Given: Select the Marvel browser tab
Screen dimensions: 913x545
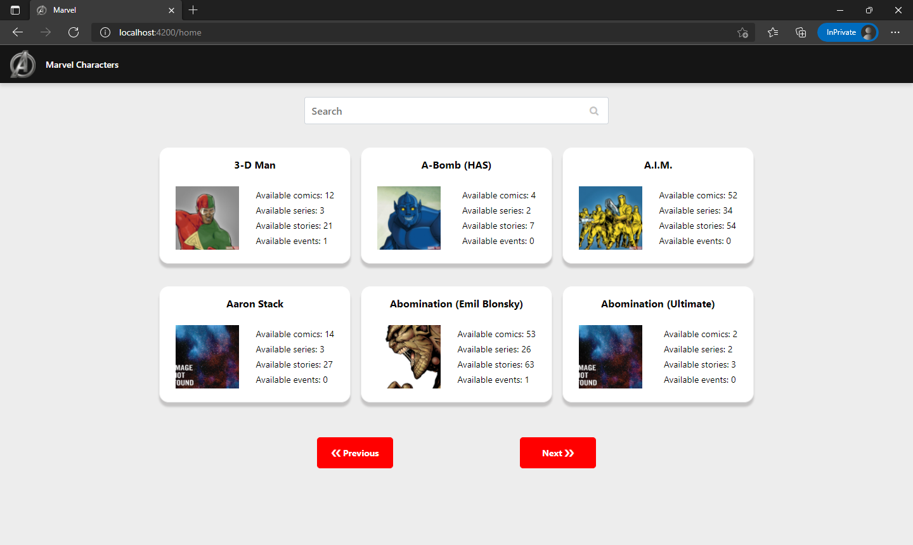Looking at the screenshot, I should pos(106,10).
